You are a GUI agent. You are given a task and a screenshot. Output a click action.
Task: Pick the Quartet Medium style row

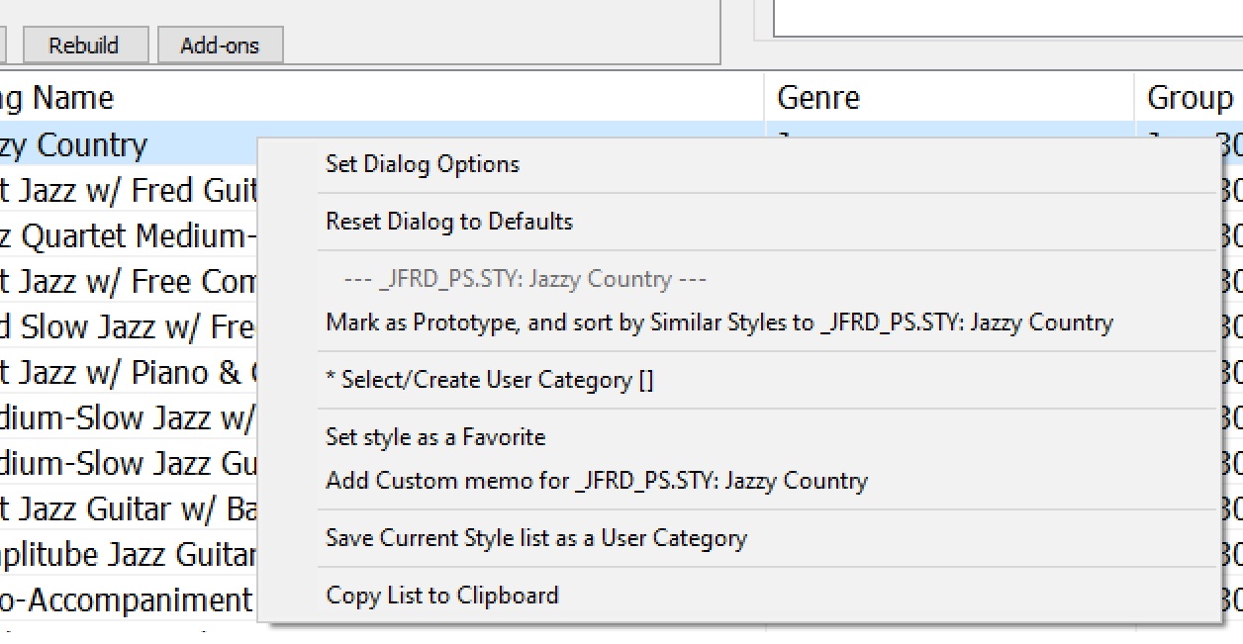(129, 236)
